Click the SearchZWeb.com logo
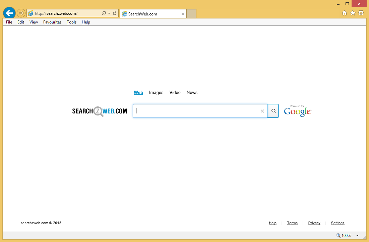Screen dimensions: 369x242 tap(100, 111)
